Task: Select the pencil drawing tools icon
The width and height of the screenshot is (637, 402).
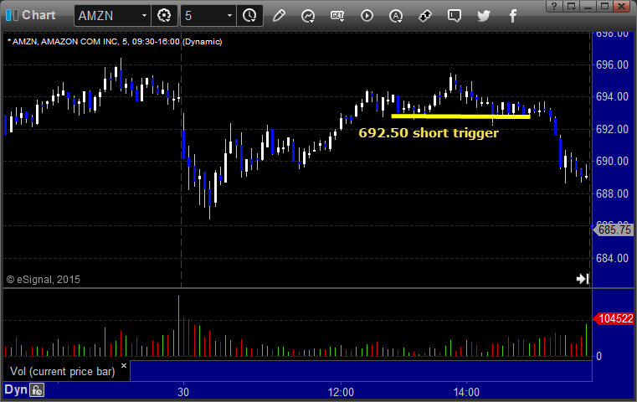Action: click(279, 16)
